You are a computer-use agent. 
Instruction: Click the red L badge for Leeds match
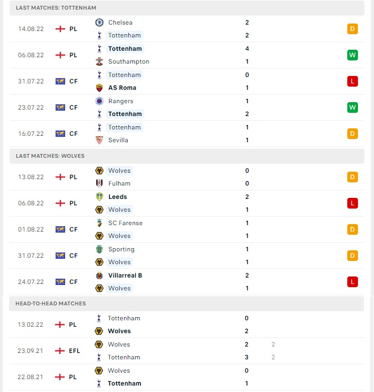[x=353, y=203]
